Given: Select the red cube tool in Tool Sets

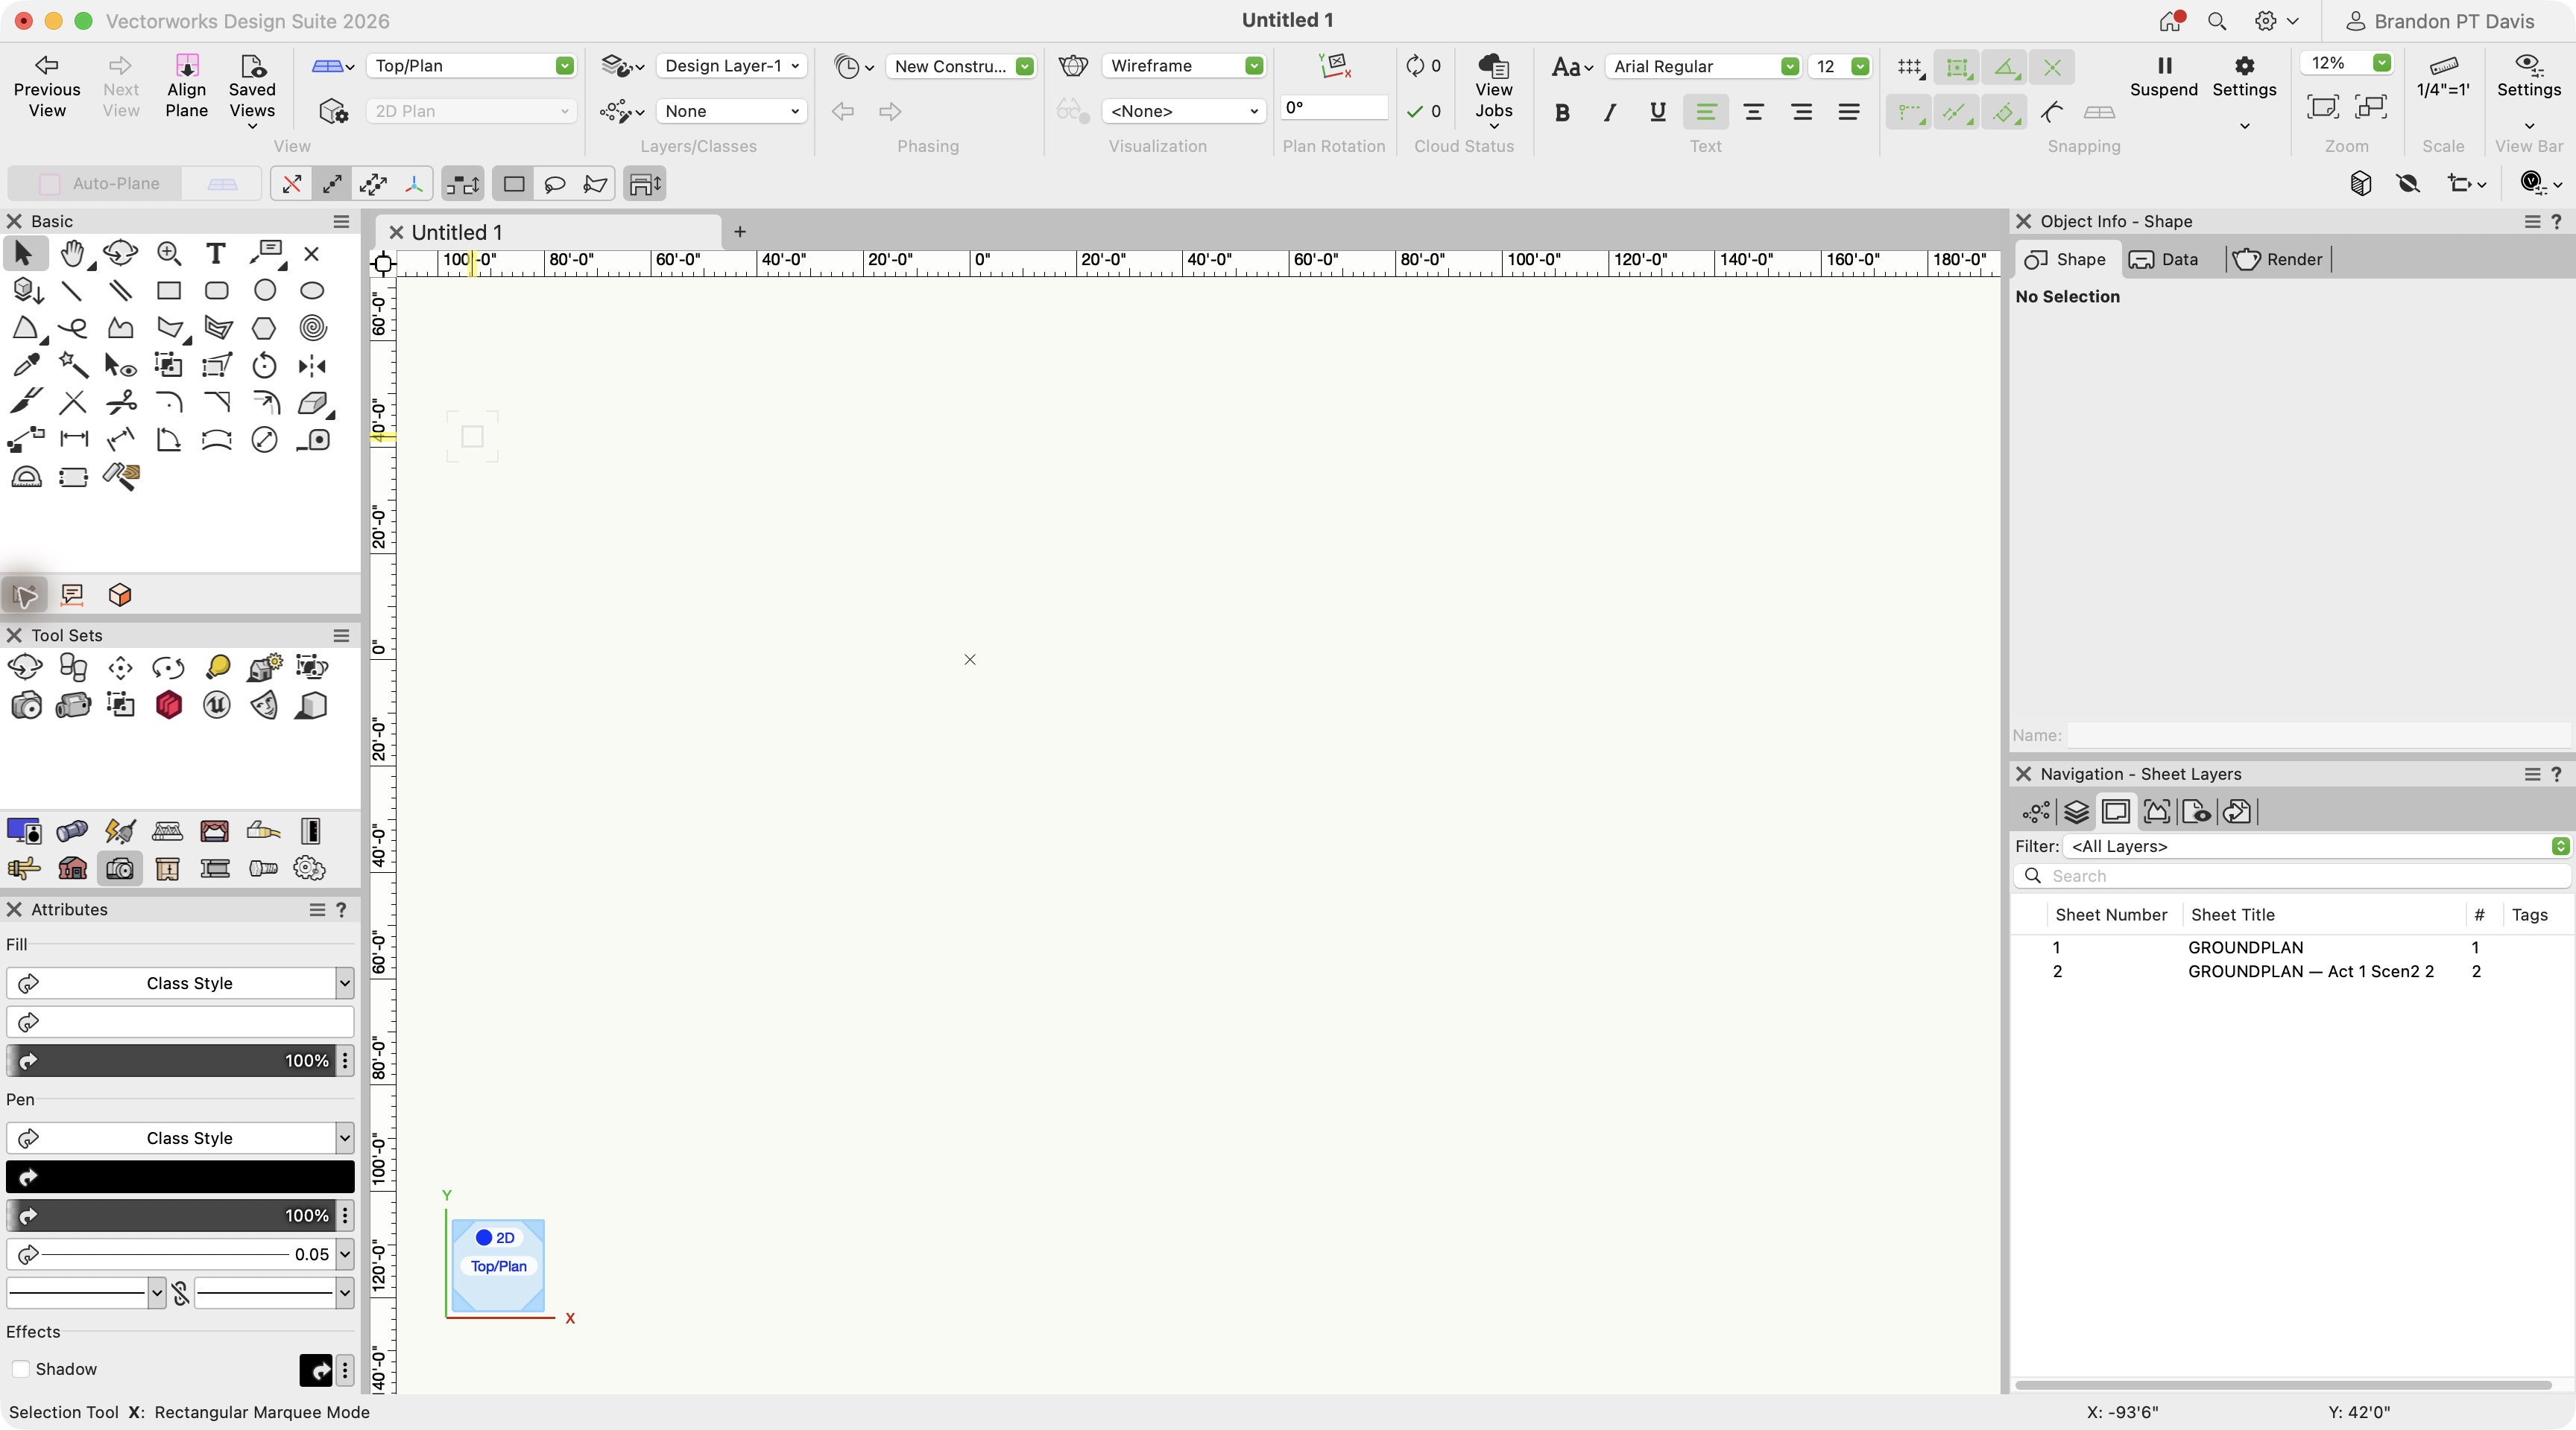Looking at the screenshot, I should tap(168, 705).
